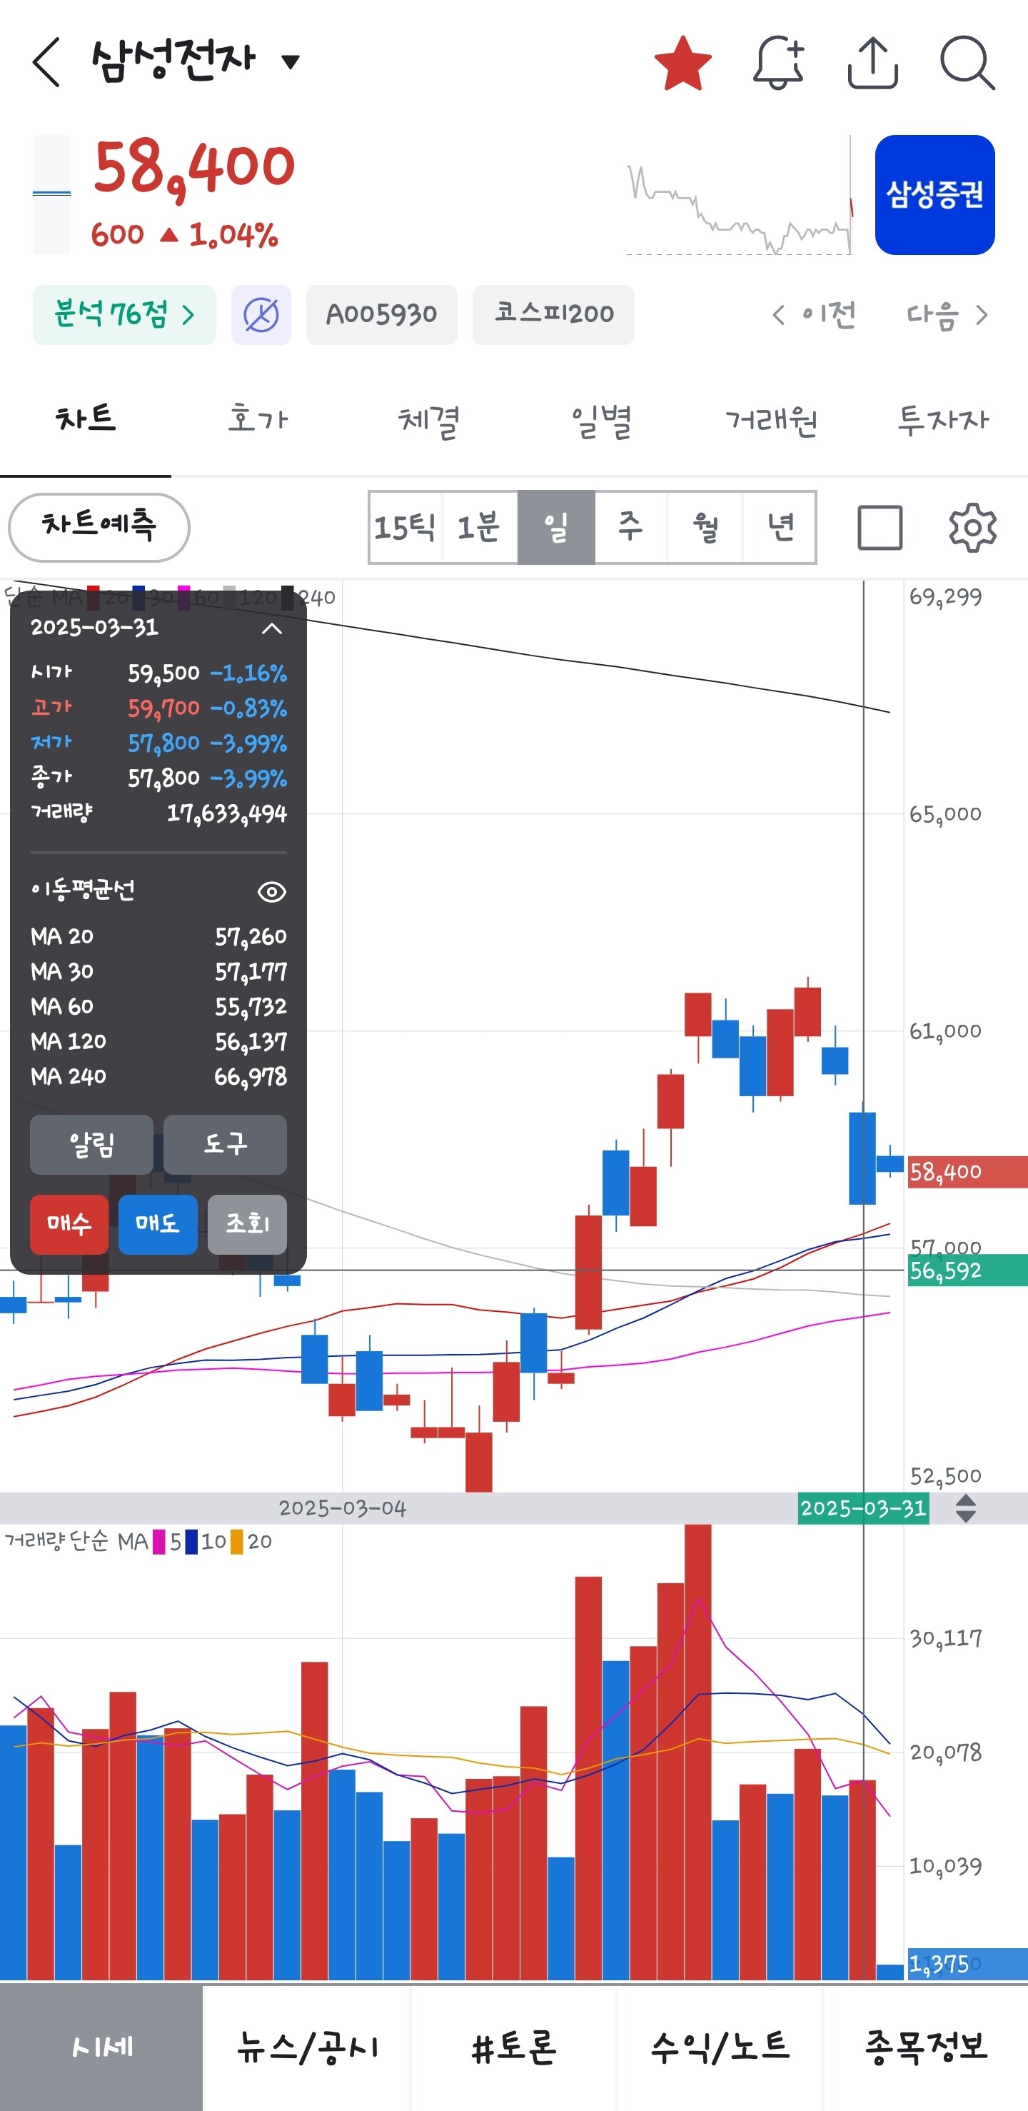The height and width of the screenshot is (2111, 1028).
Task: Tap the A005930 stock code chip
Action: coord(382,315)
